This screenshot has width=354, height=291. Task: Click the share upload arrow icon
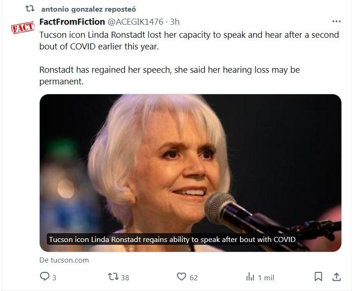click(336, 277)
